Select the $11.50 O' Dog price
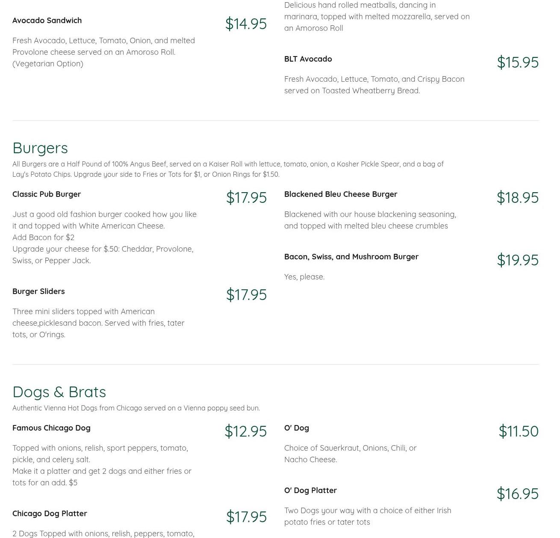 519,431
